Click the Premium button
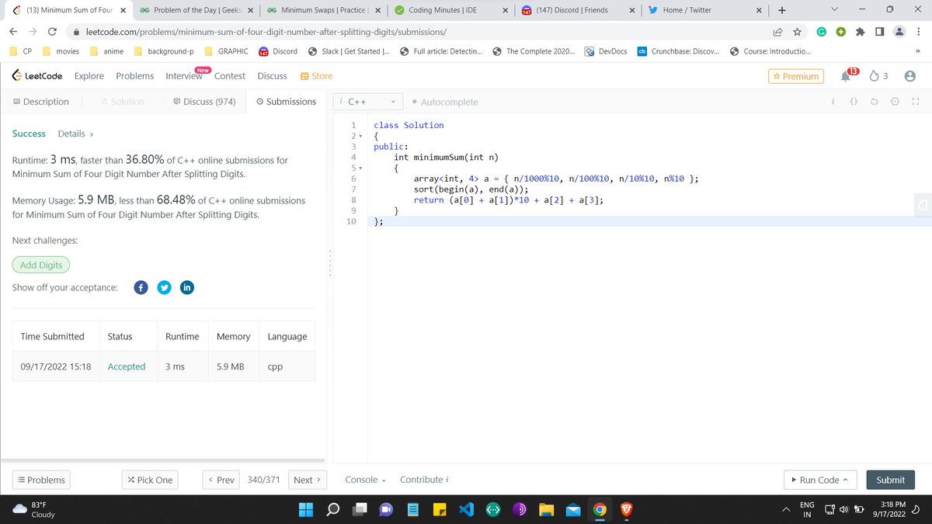932x524 pixels. pos(795,76)
